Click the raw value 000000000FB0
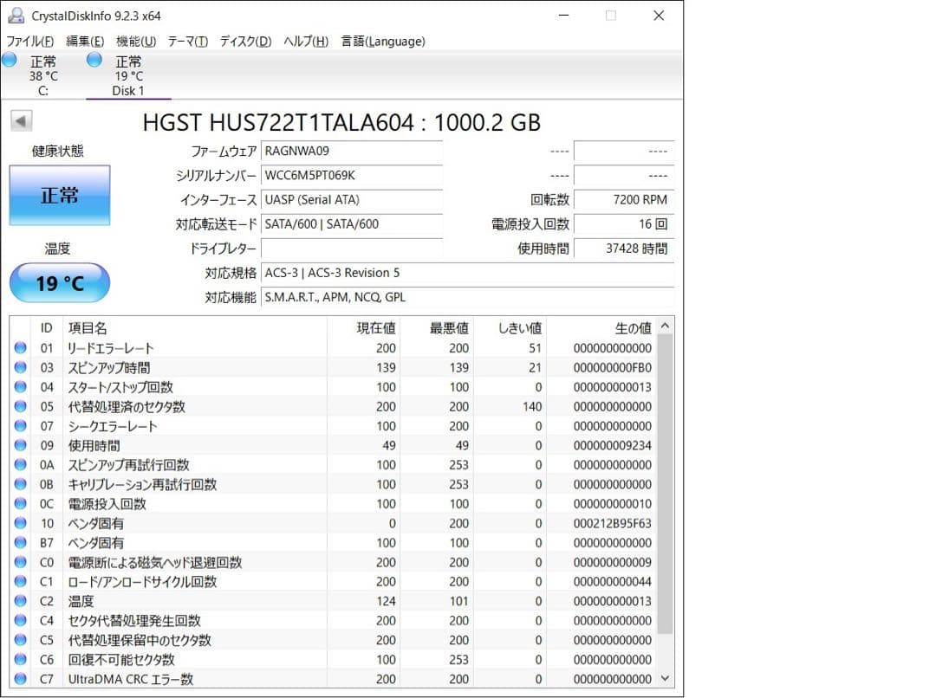The width and height of the screenshot is (936, 698). (613, 367)
